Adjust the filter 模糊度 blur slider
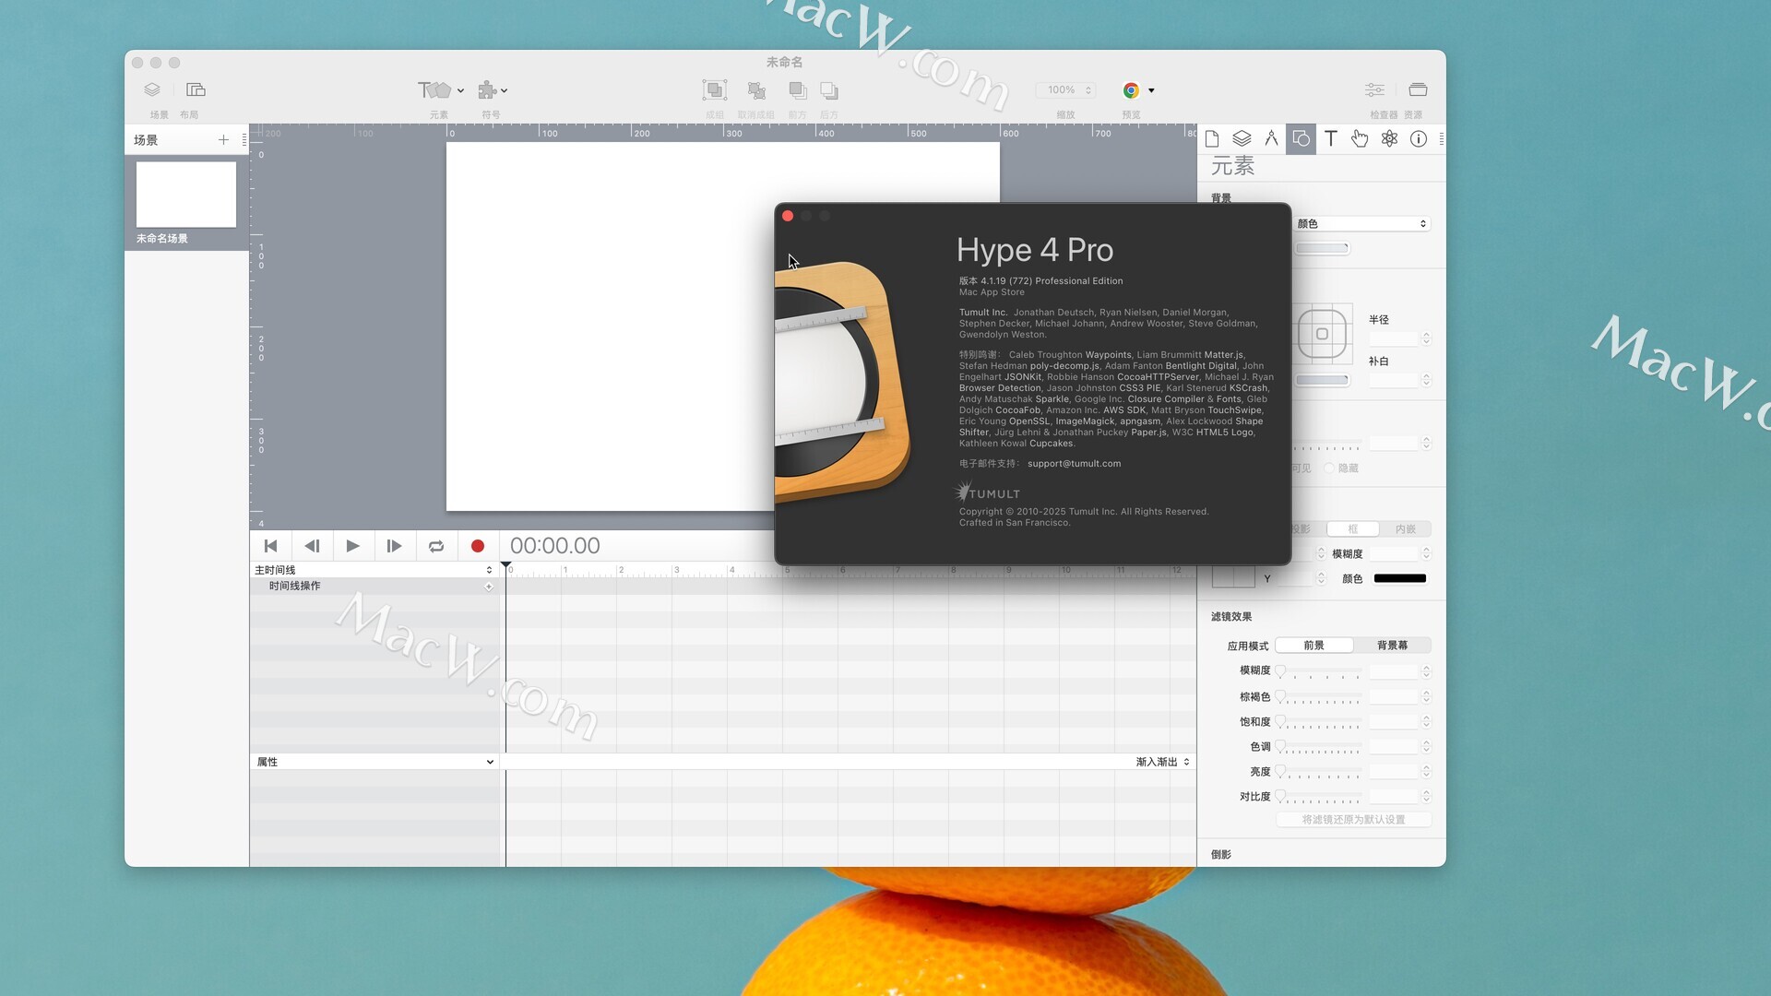 [x=1320, y=671]
